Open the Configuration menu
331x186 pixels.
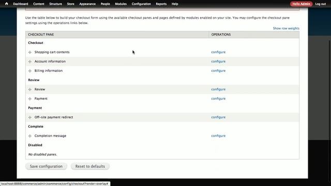click(141, 4)
